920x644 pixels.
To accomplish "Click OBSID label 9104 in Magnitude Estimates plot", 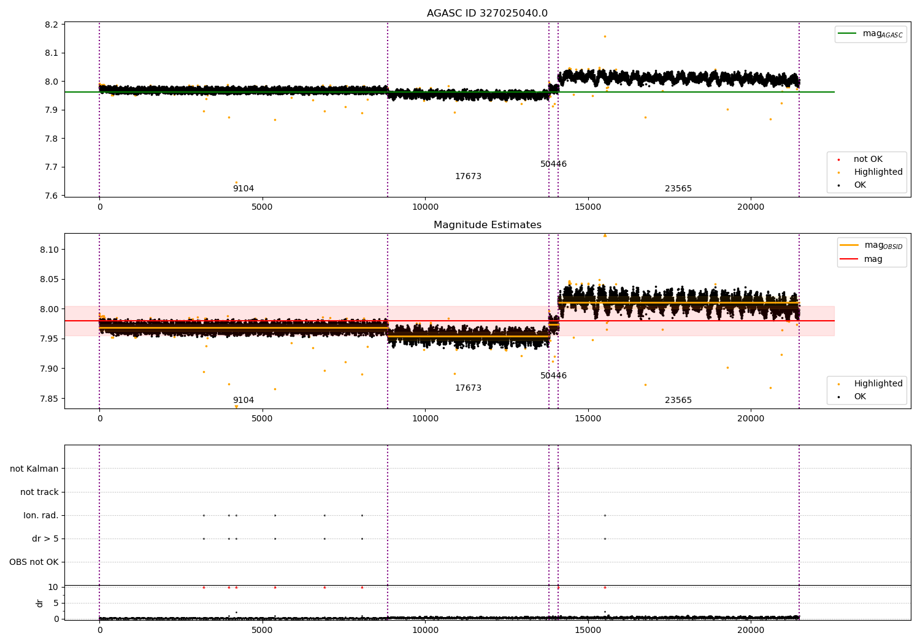I will coord(243,401).
